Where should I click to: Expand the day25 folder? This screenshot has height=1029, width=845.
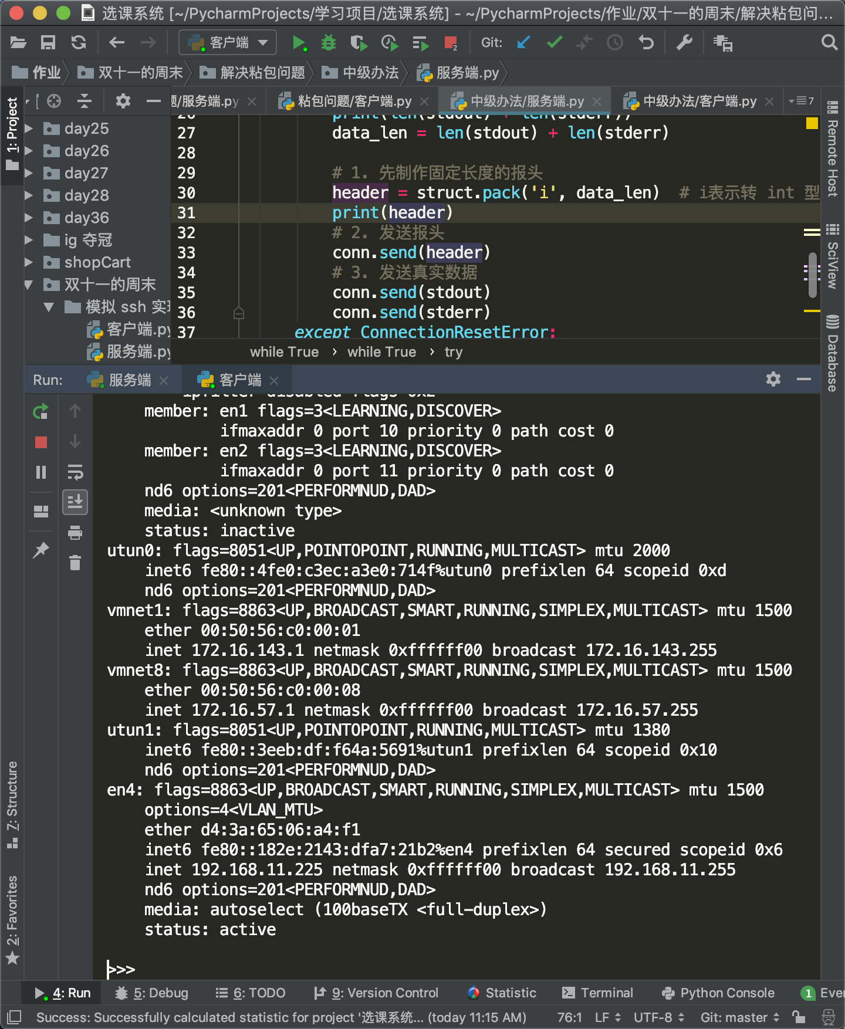[29, 128]
